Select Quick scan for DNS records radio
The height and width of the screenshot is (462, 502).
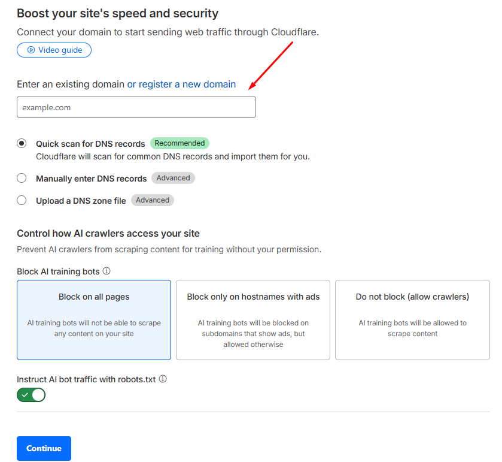point(22,143)
